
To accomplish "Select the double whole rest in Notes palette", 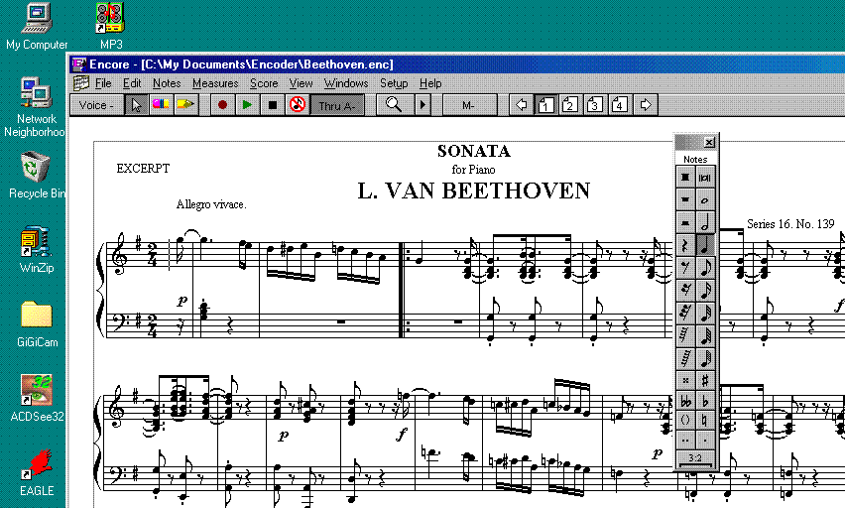I will (x=685, y=178).
